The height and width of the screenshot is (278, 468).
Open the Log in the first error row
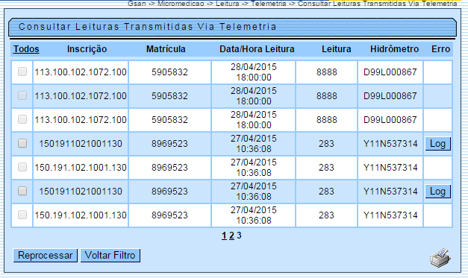click(438, 144)
